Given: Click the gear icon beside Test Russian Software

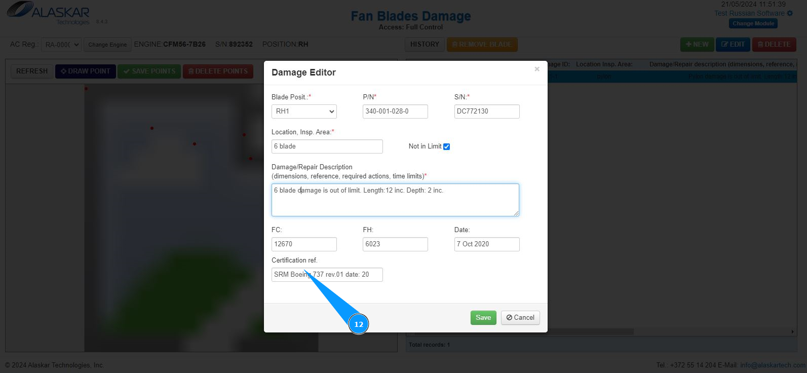Looking at the screenshot, I should (790, 13).
